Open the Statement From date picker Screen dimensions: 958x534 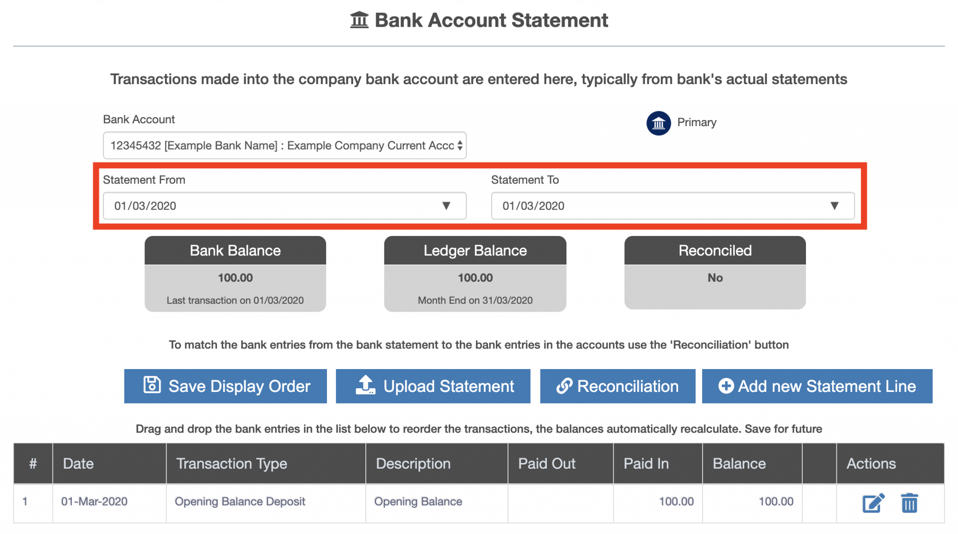pyautogui.click(x=284, y=206)
